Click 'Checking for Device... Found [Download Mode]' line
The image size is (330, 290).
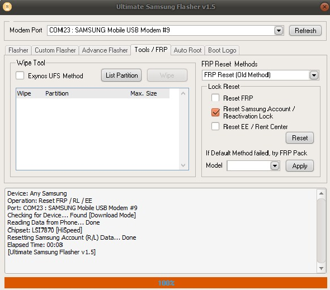pyautogui.click(x=72, y=215)
